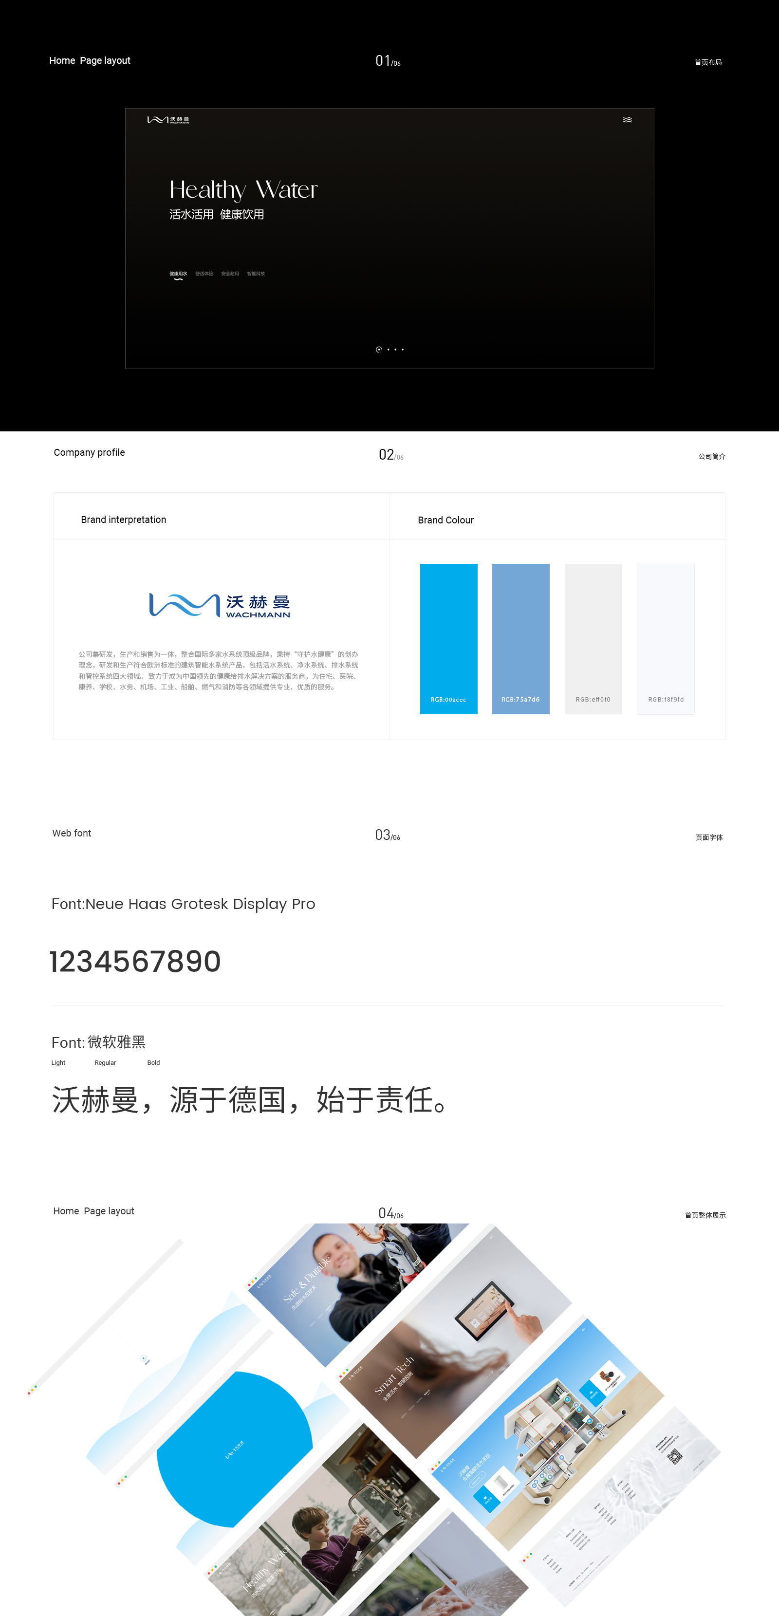Image resolution: width=779 pixels, height=1616 pixels.
Task: Click the Bold font weight label
Action: 154,1063
